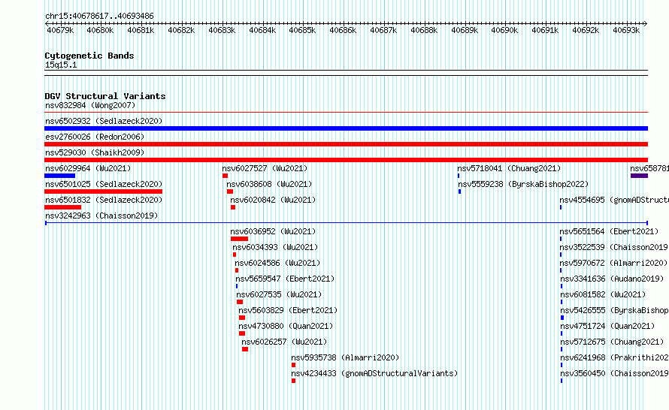Open nsv3341636 (Audano2019) label
The image size is (669, 410).
[612, 279]
